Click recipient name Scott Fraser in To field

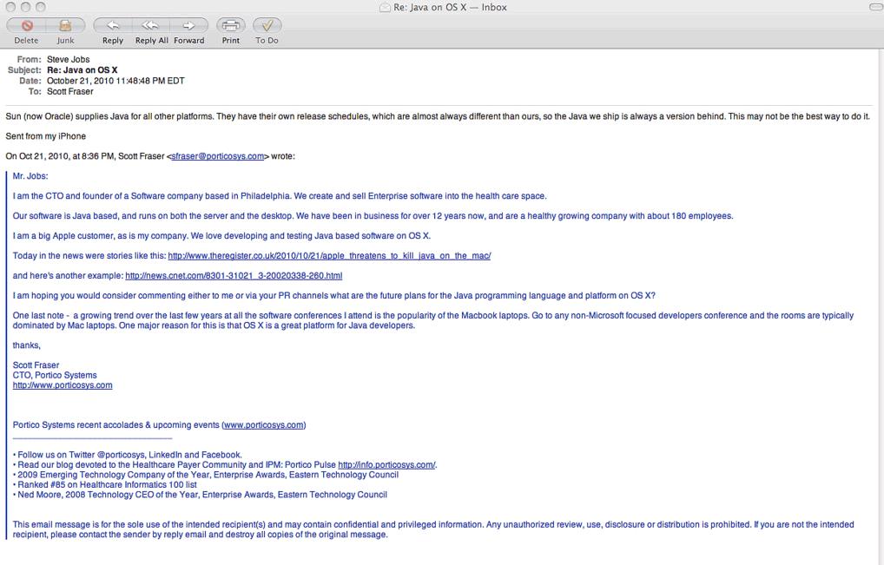[x=70, y=91]
